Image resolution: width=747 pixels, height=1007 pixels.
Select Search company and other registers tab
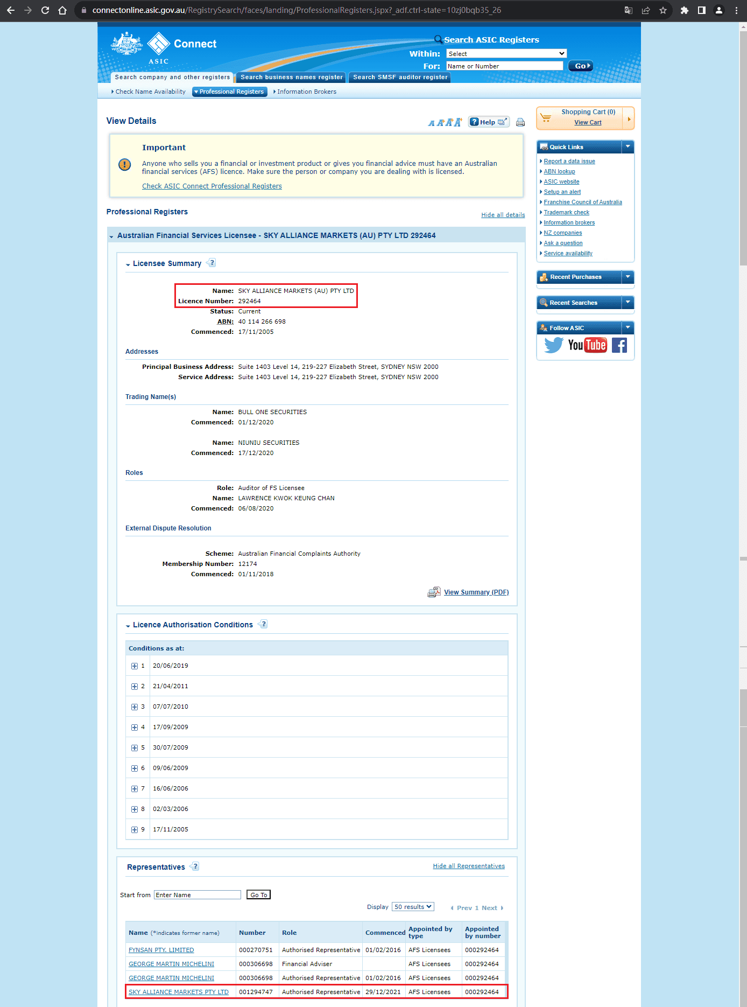(x=172, y=77)
